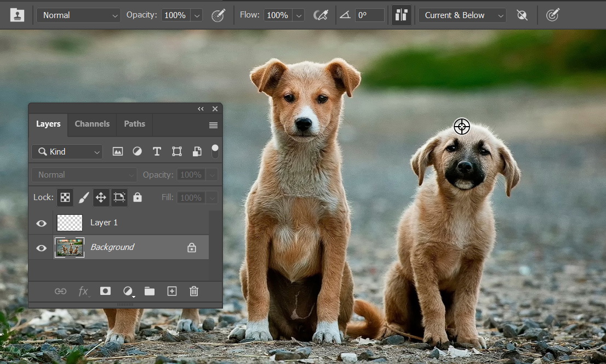Switch to the Paths tab

[x=134, y=124]
